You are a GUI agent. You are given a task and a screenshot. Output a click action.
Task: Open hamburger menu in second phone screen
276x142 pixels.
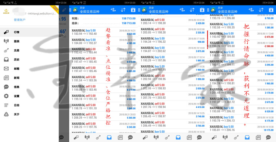coord(70,10)
